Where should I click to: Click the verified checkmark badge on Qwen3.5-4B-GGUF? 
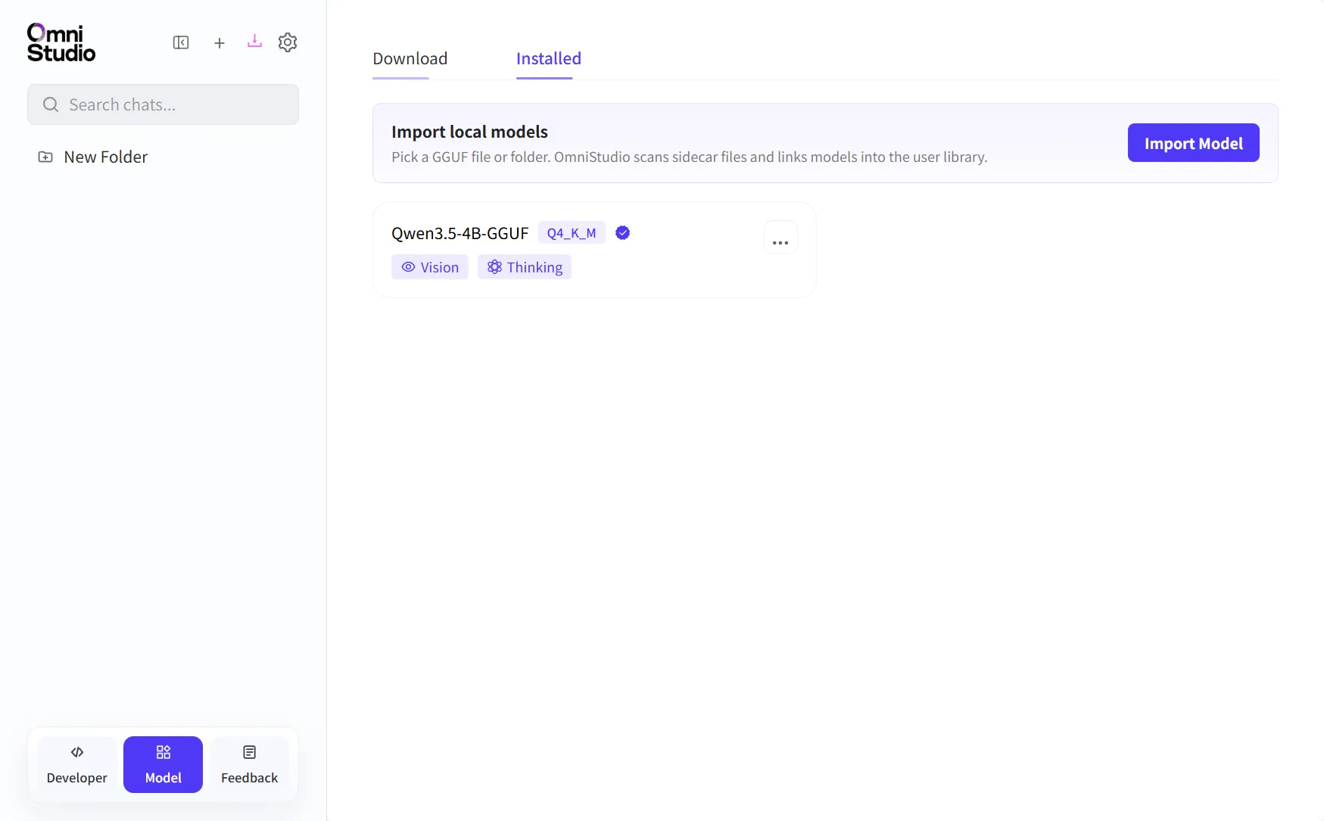(623, 233)
